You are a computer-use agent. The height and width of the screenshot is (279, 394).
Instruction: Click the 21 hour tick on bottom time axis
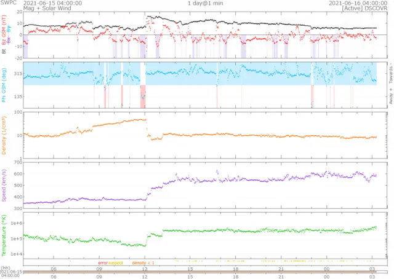(280, 268)
